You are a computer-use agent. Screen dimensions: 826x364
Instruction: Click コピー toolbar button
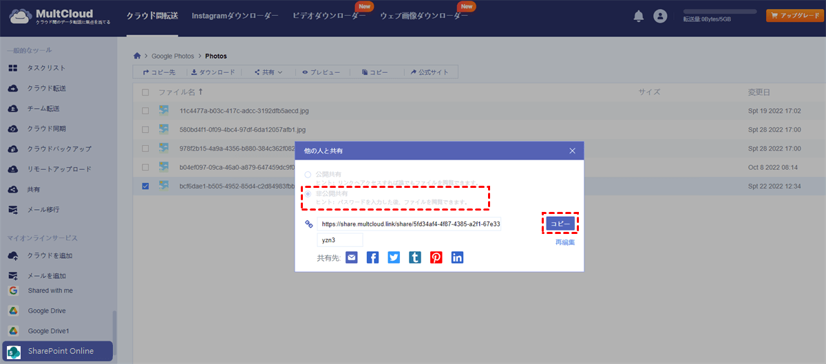tap(374, 72)
